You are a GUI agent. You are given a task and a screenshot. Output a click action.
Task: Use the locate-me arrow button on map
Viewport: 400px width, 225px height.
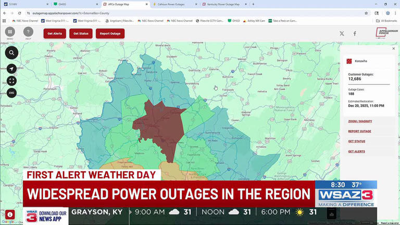click(x=11, y=69)
